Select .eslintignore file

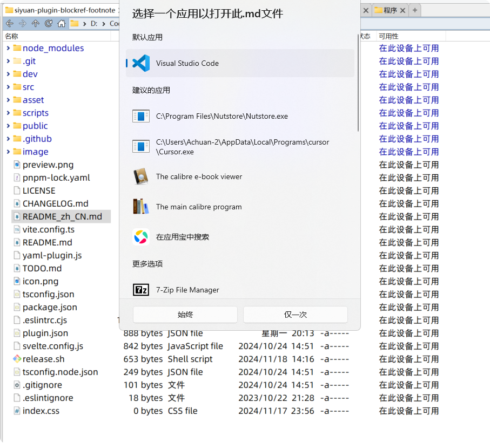point(48,398)
